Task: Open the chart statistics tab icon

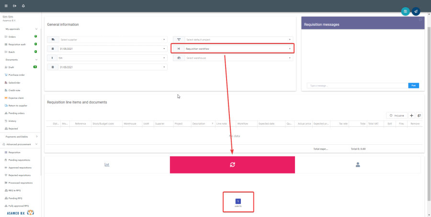Action: [x=107, y=164]
